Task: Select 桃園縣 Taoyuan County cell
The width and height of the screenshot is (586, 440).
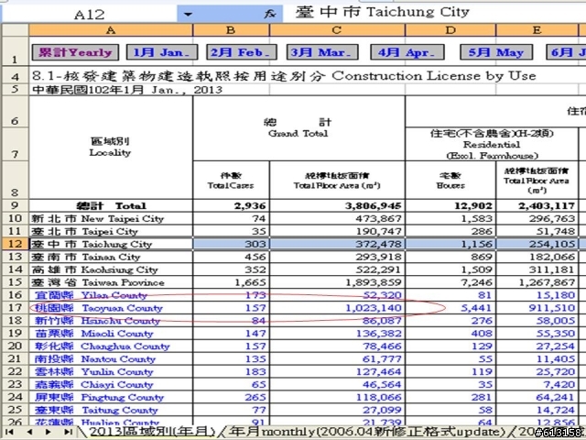Action: (x=111, y=308)
